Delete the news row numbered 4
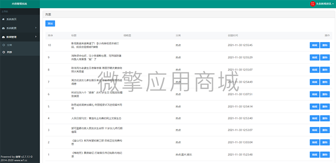Screen dimensions: 336x163 325,118
